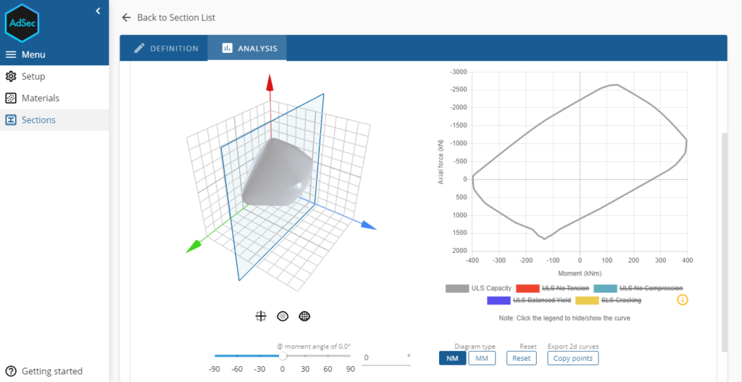Open Getting started help
Viewport: 742px width, 382px height.
click(x=51, y=371)
